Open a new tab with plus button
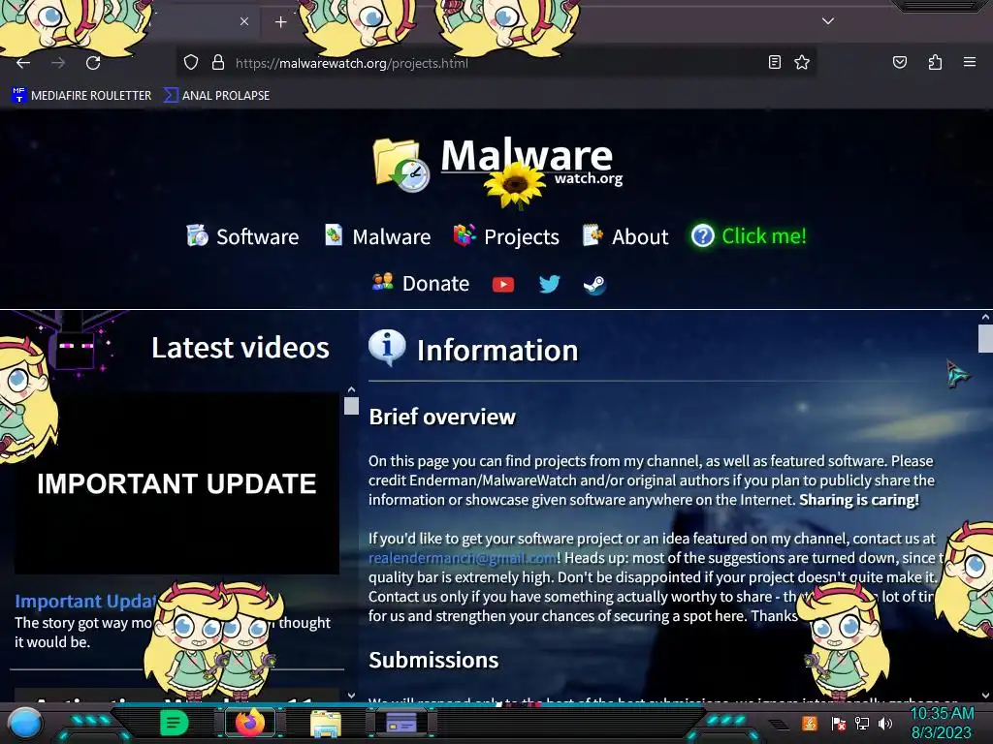 (x=280, y=22)
